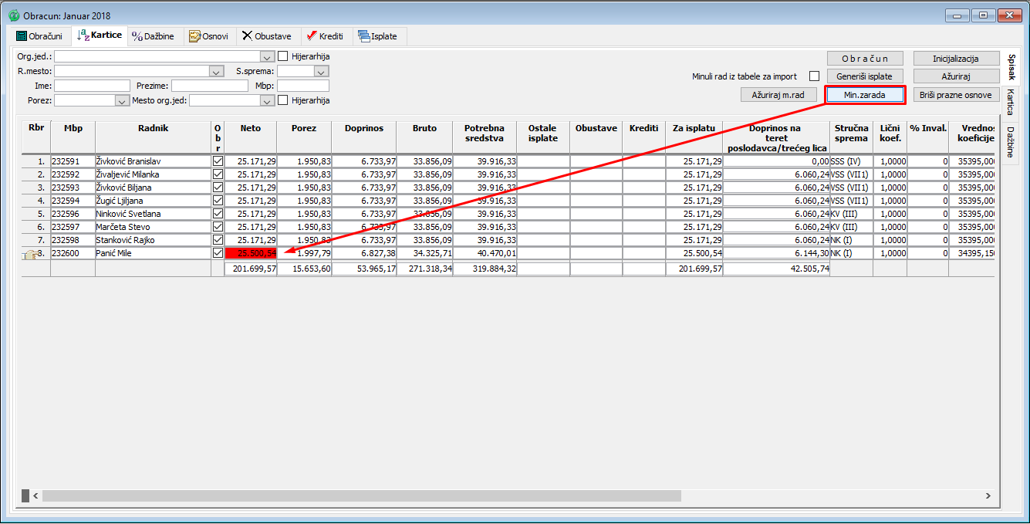Click the horizontal scrollbar thumb

[x=361, y=495]
